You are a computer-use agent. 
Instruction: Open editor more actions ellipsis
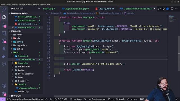pos(176,9)
